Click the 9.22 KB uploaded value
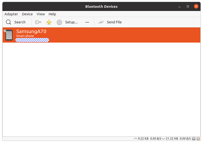The height and width of the screenshot is (143, 203). [x=143, y=139]
